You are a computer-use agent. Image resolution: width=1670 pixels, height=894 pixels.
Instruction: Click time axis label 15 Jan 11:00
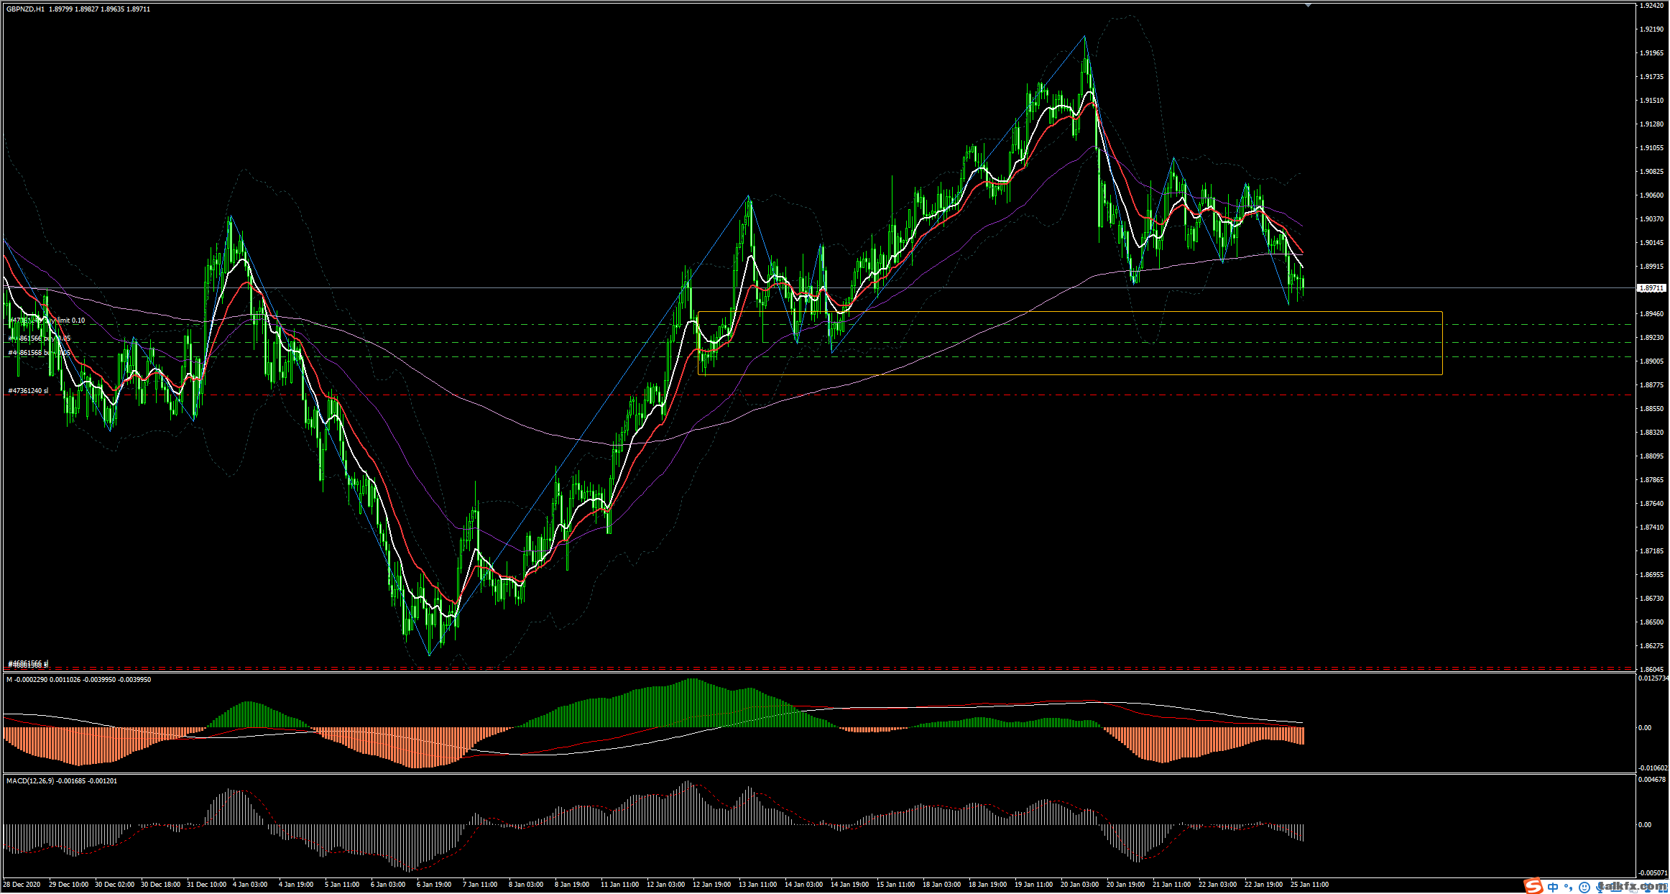point(895,885)
